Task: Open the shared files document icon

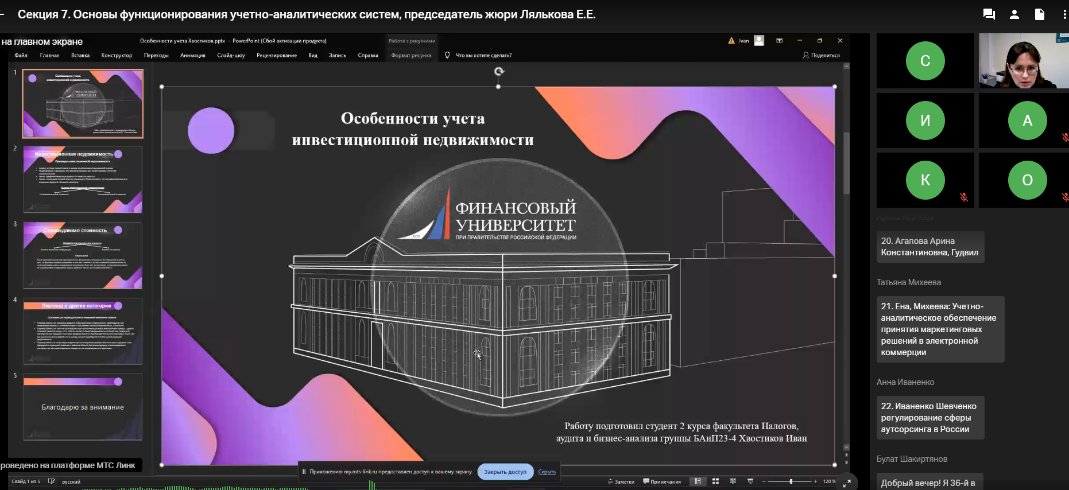Action: coord(1040,14)
